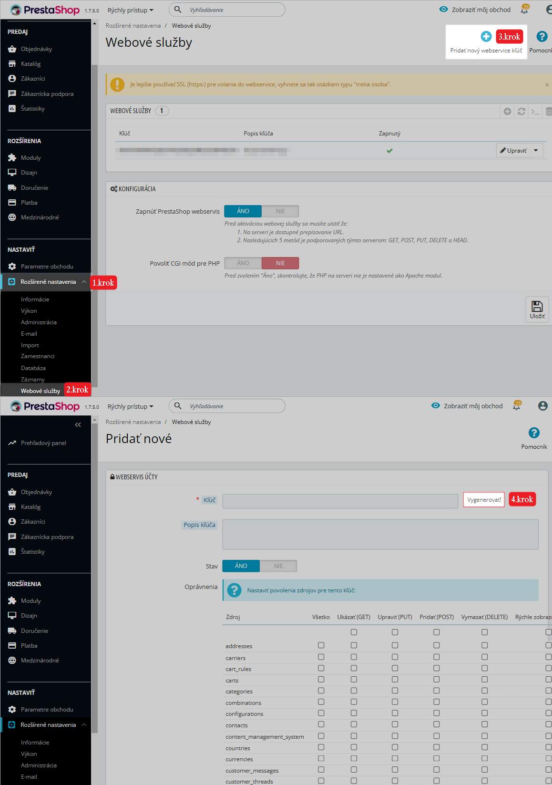Check the Všetko box for addresses

[321, 645]
